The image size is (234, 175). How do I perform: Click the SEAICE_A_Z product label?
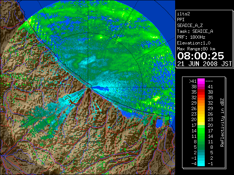(x=190, y=26)
